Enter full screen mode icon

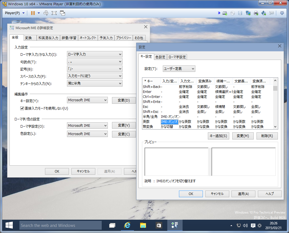[x=54, y=13]
